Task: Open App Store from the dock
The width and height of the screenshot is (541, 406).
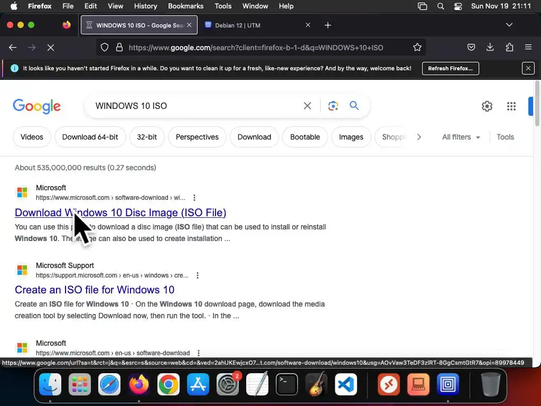Action: pyautogui.click(x=198, y=384)
